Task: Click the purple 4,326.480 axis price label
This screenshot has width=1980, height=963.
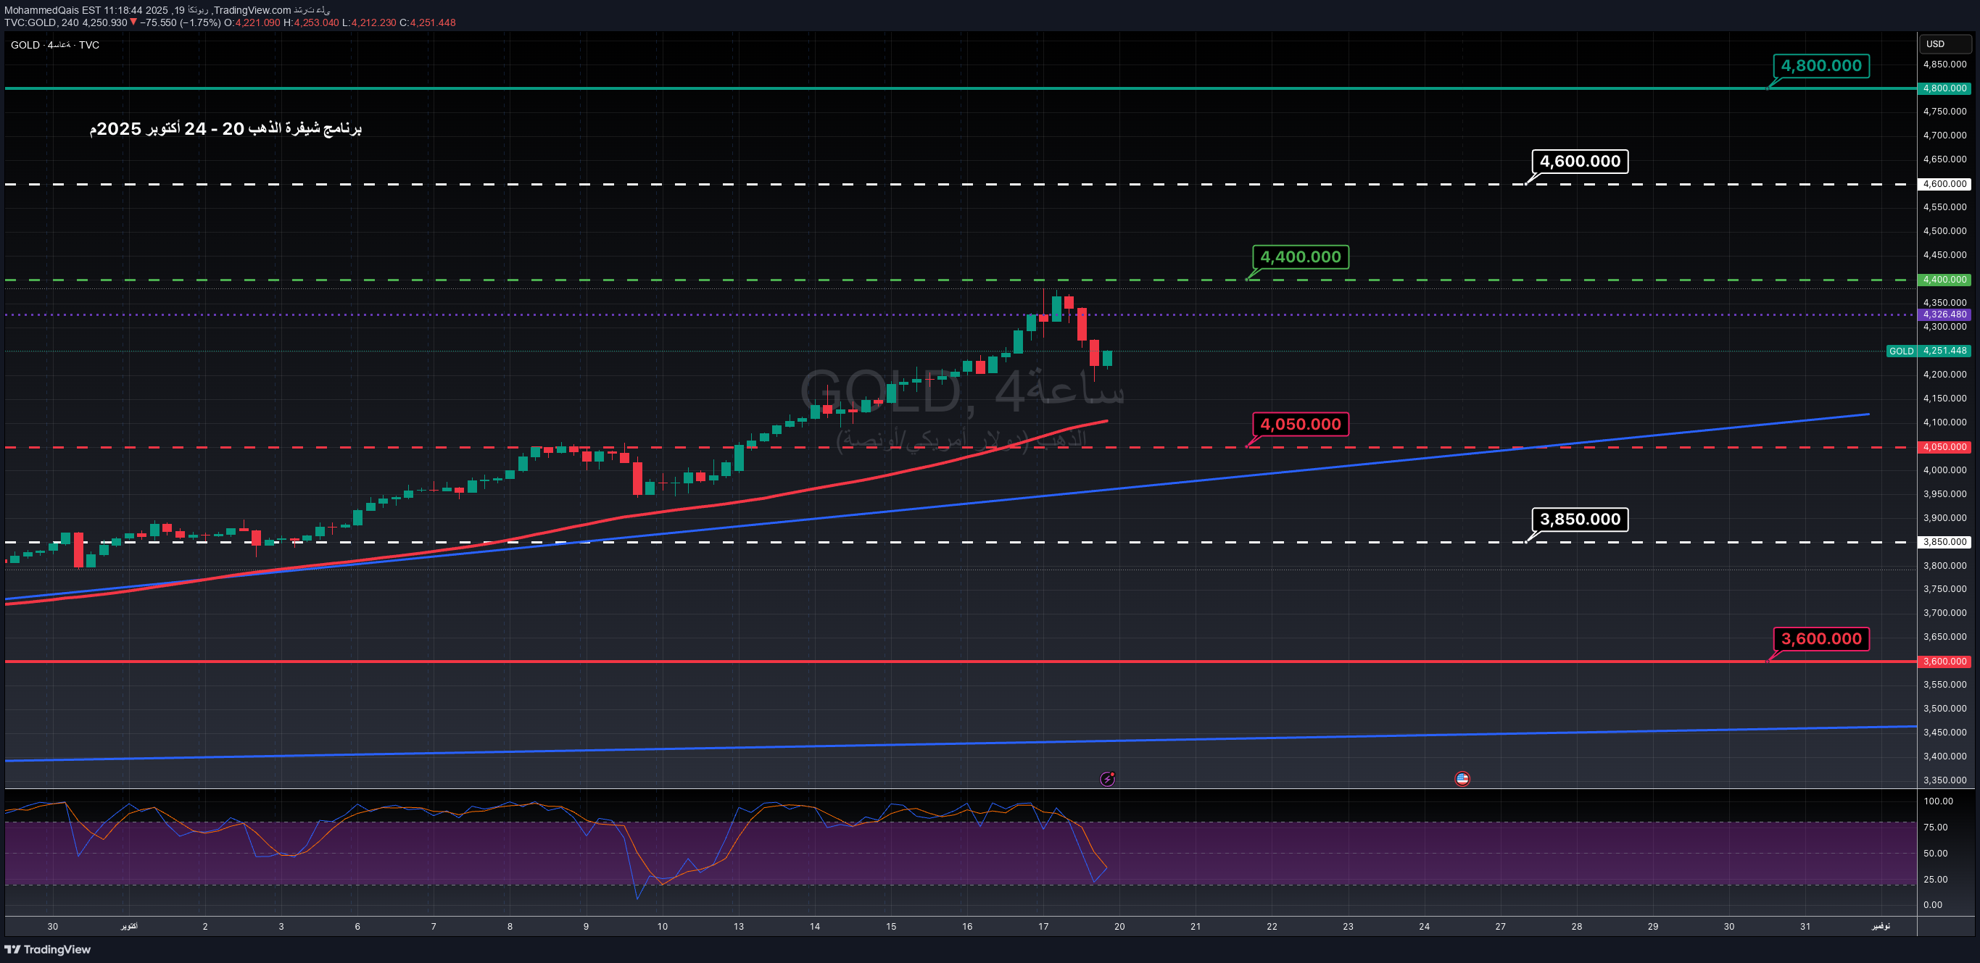Action: coord(1944,314)
